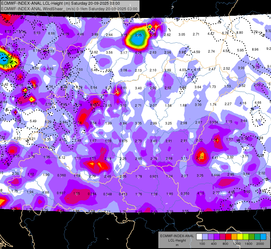Click the wind shear value 6.66
This screenshot has width=271, height=249.
[51, 33]
